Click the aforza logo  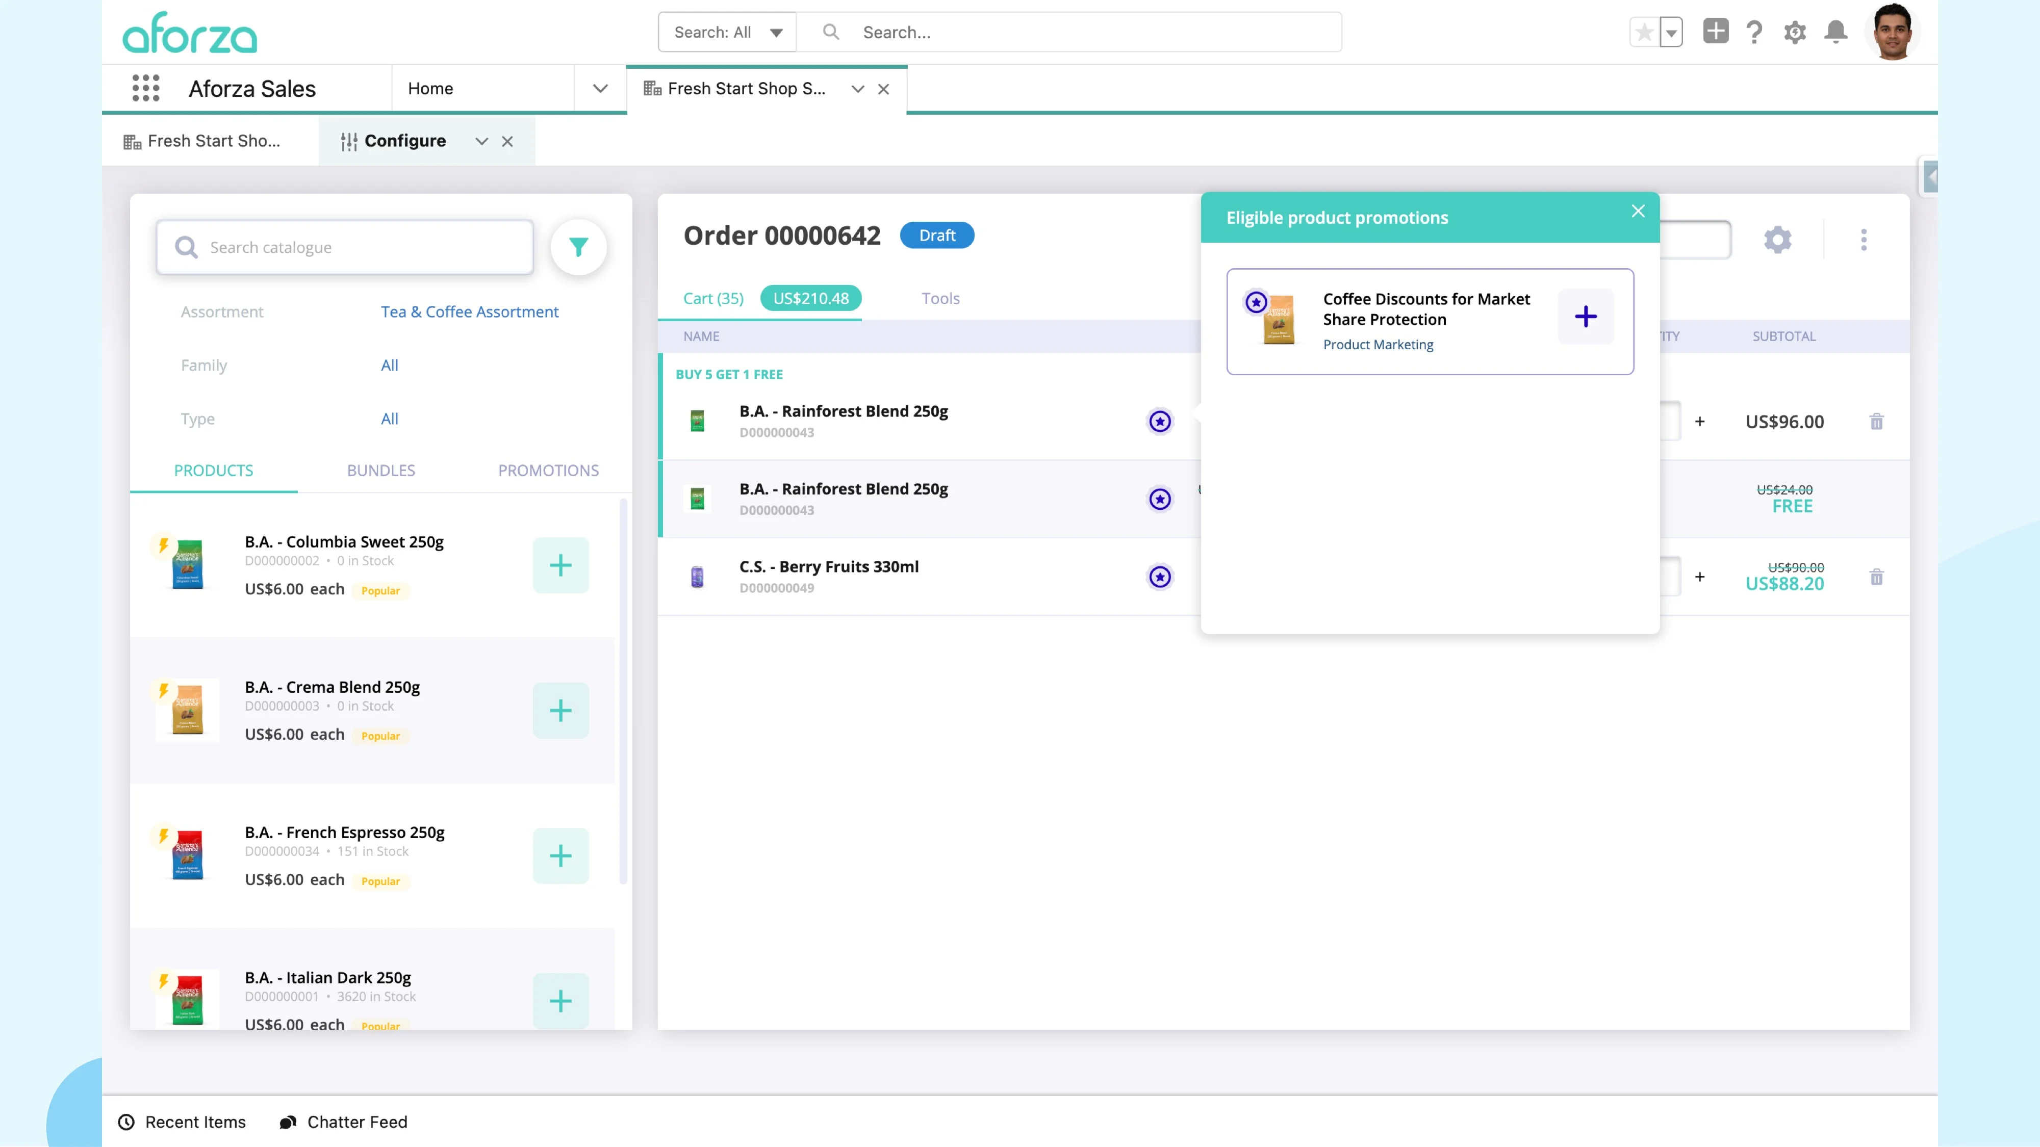[190, 33]
